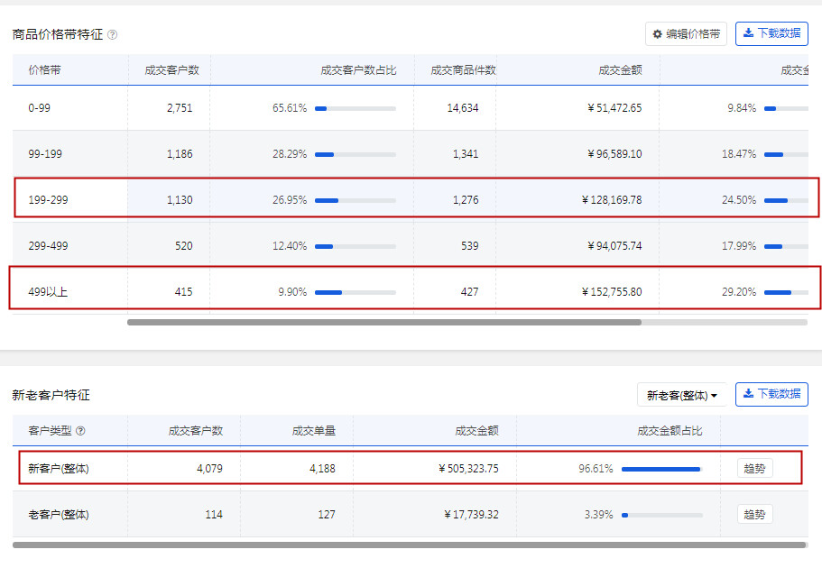Click the help icon beside 商品价格带特征

[x=113, y=35]
